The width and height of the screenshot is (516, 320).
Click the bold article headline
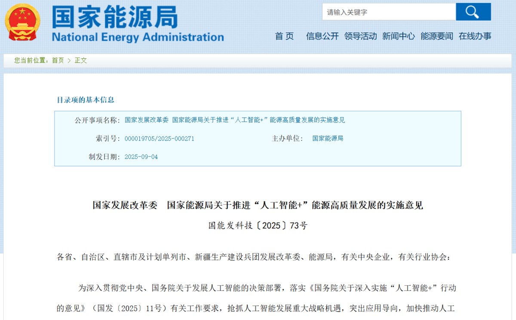258,205
